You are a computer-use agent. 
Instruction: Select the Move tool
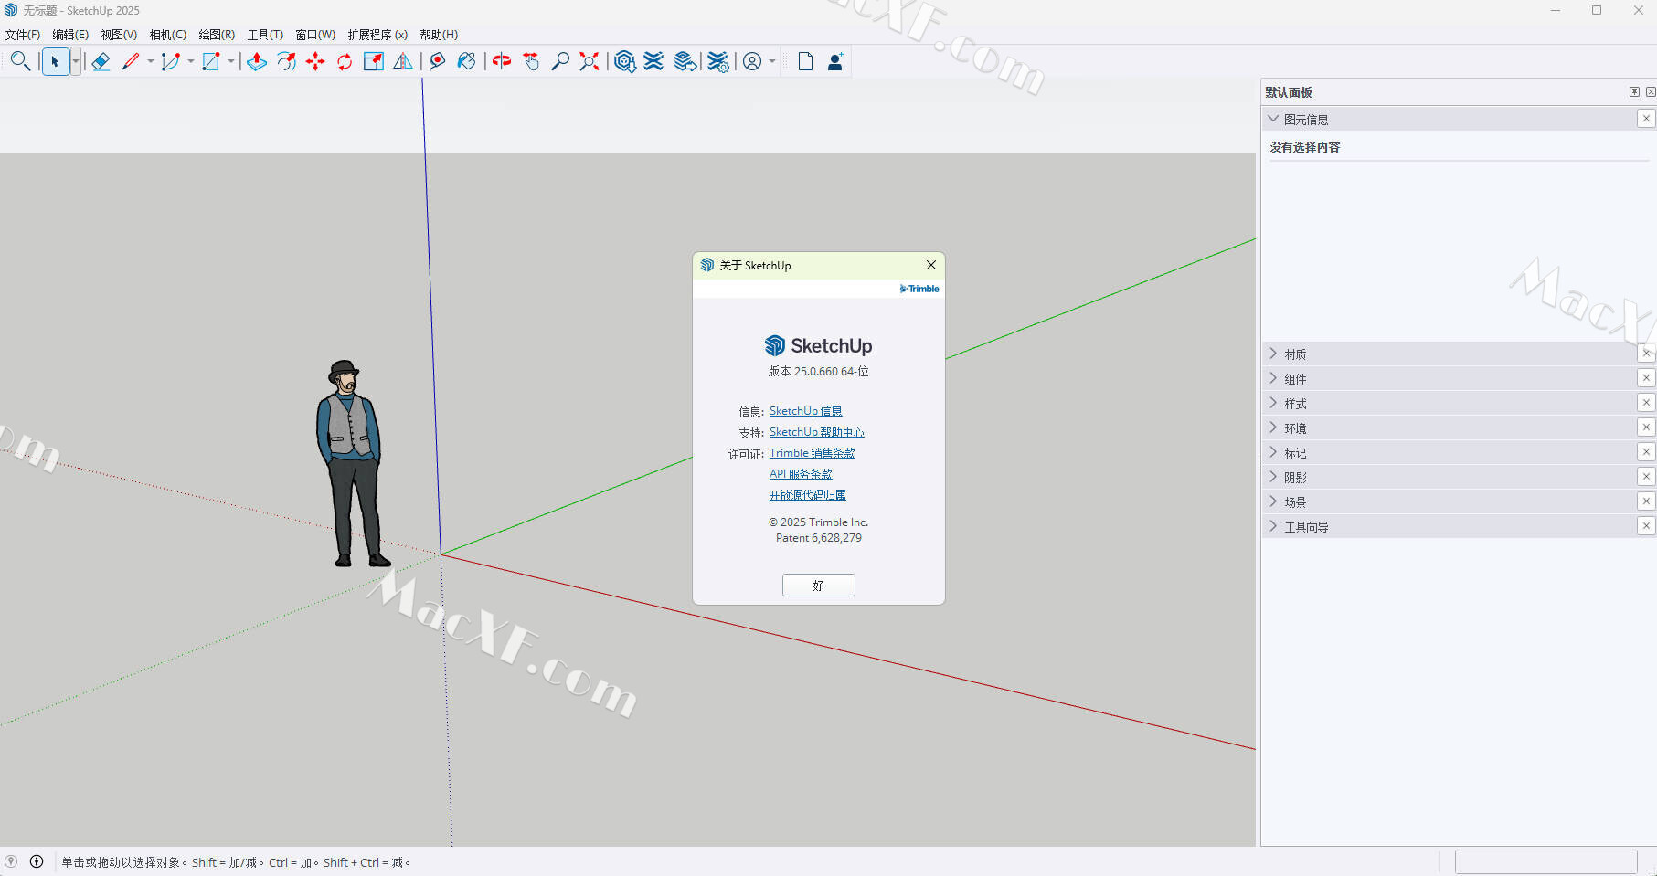click(x=315, y=61)
